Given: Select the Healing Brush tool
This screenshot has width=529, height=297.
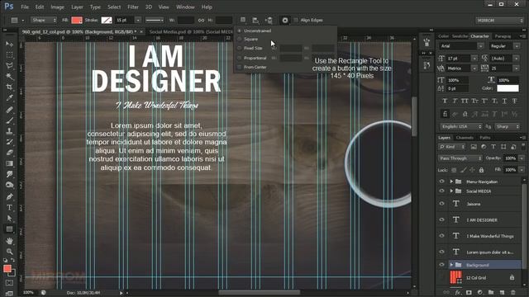Looking at the screenshot, I should [x=9, y=110].
